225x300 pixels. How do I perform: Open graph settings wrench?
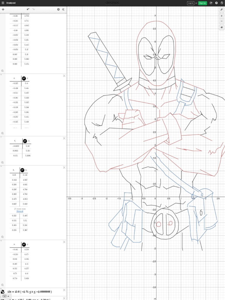221,10
